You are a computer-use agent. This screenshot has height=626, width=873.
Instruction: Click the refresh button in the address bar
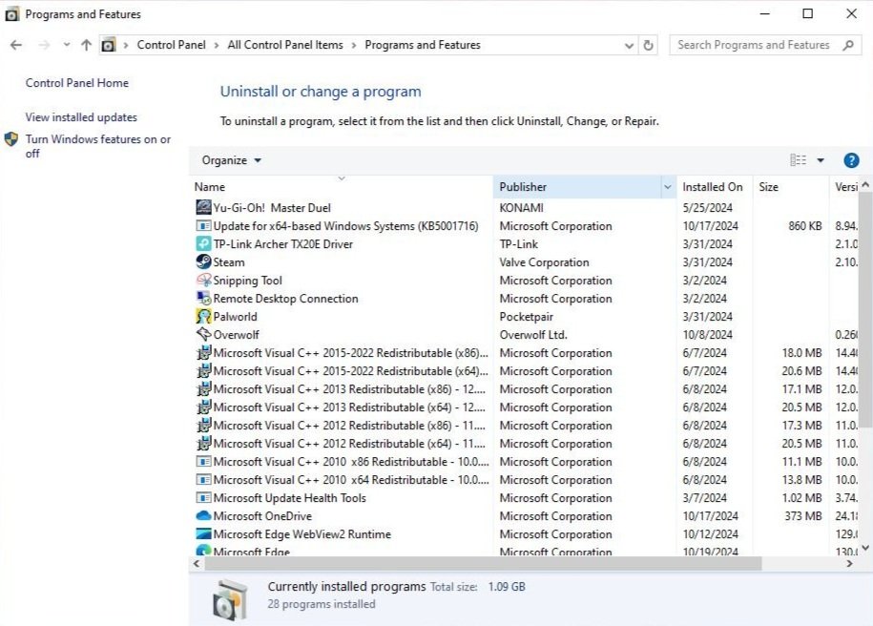pos(648,45)
